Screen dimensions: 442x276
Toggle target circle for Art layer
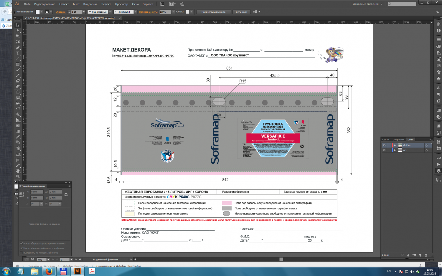pos(426,150)
